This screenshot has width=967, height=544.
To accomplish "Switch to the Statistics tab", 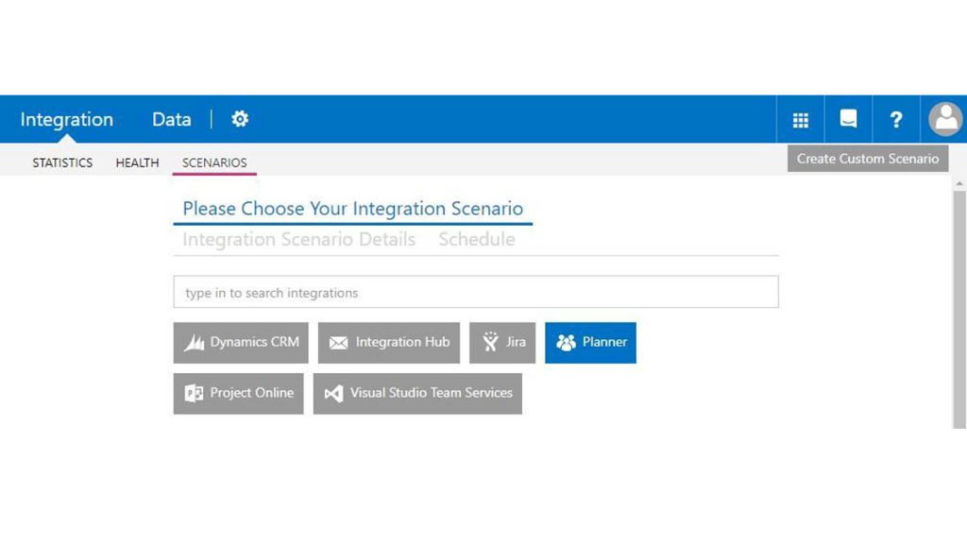I will (x=61, y=162).
